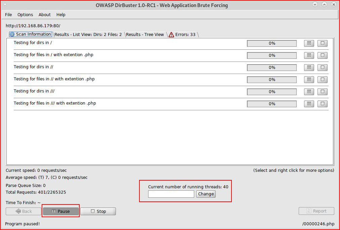The image size is (340, 230).
Task: Select the 'Testing for dirs in ///' row text
Action: point(34,91)
